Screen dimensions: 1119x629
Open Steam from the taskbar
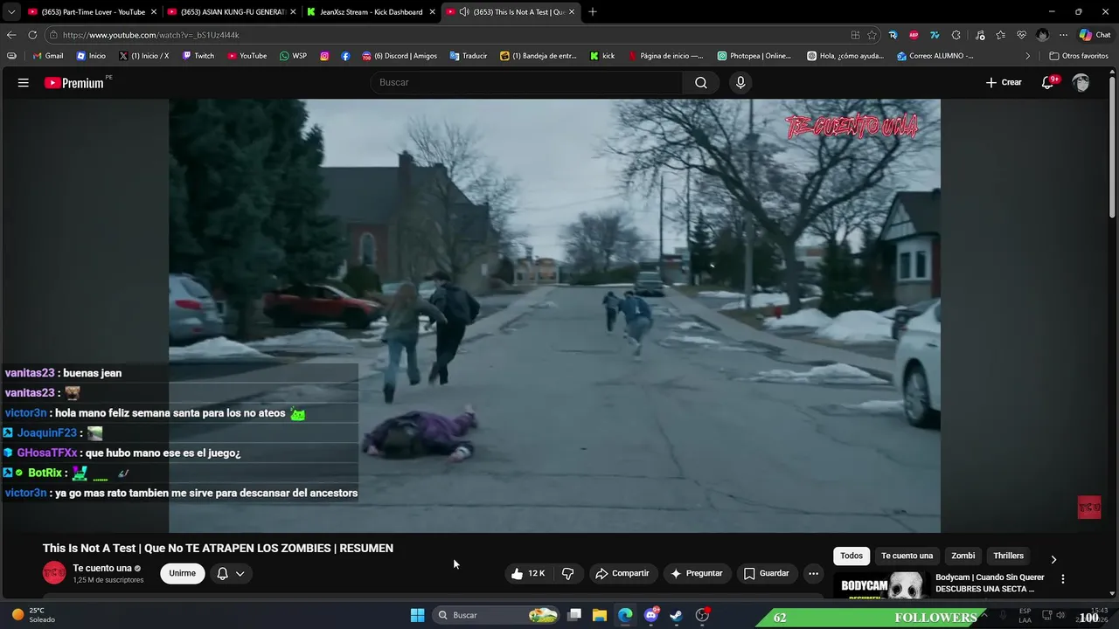click(676, 615)
